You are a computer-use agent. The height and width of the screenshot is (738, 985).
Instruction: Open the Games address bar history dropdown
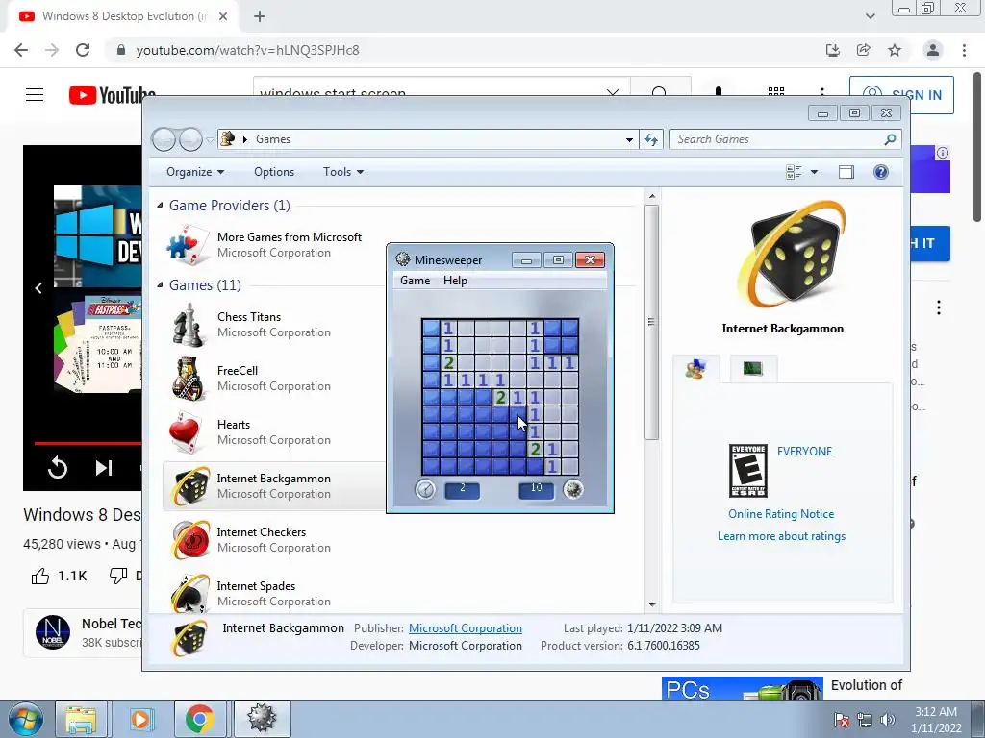pyautogui.click(x=629, y=140)
